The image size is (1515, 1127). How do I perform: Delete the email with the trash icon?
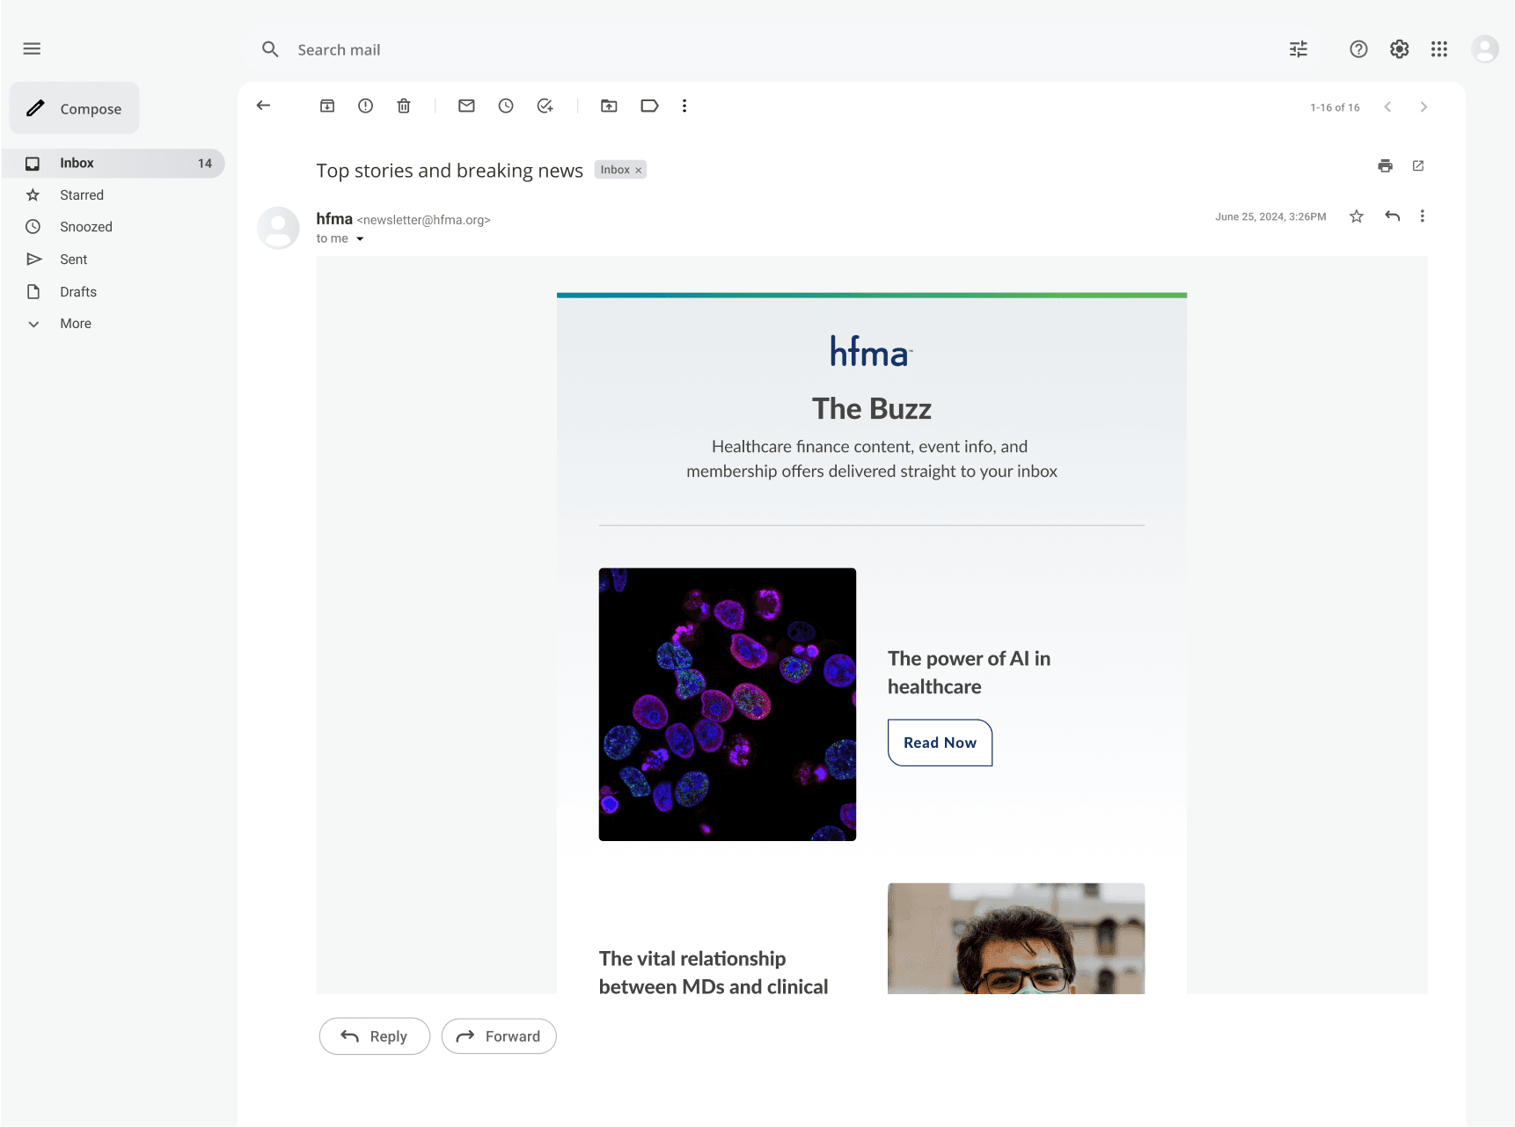(x=404, y=106)
